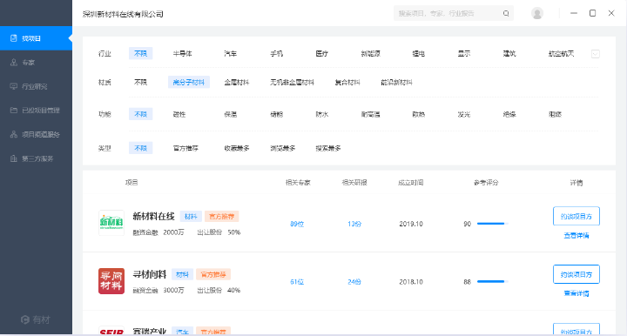Click the 材料 tag on 新材料在线

[191, 217]
